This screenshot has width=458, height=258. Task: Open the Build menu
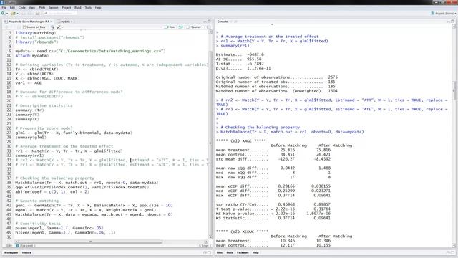(x=78, y=8)
